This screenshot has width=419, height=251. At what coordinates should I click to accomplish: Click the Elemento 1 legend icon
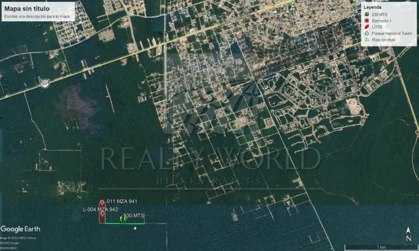pos(367,21)
